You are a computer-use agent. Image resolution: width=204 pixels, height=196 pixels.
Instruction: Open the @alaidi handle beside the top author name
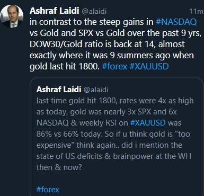(94, 11)
